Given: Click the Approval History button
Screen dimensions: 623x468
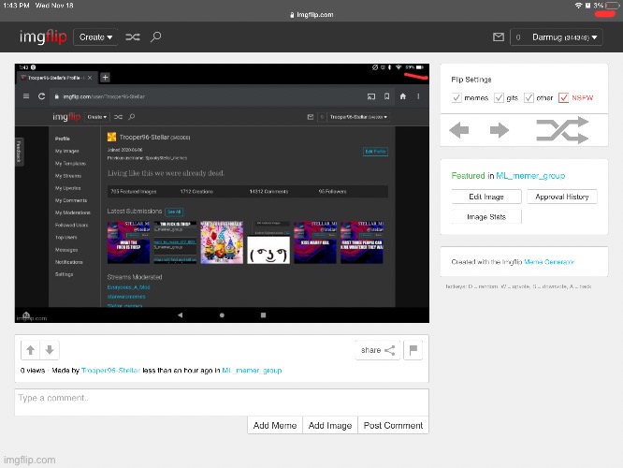Looking at the screenshot, I should [x=562, y=197].
